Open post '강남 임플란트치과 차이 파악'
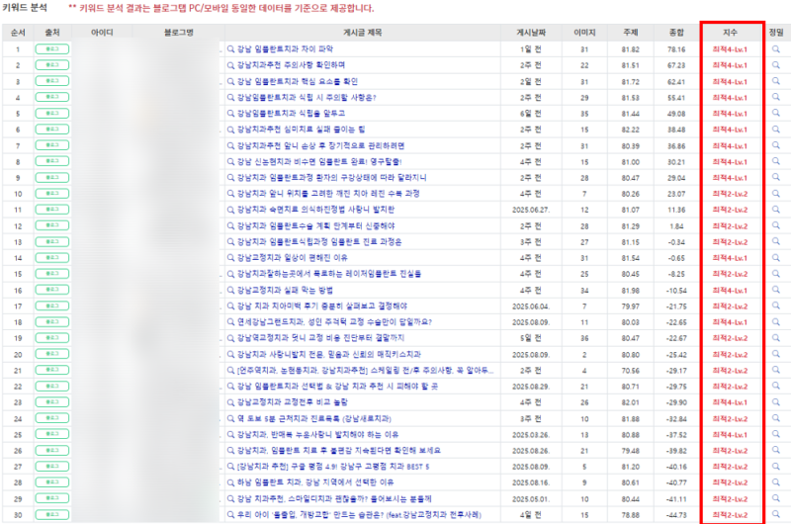The height and width of the screenshot is (524, 791). 285,48
